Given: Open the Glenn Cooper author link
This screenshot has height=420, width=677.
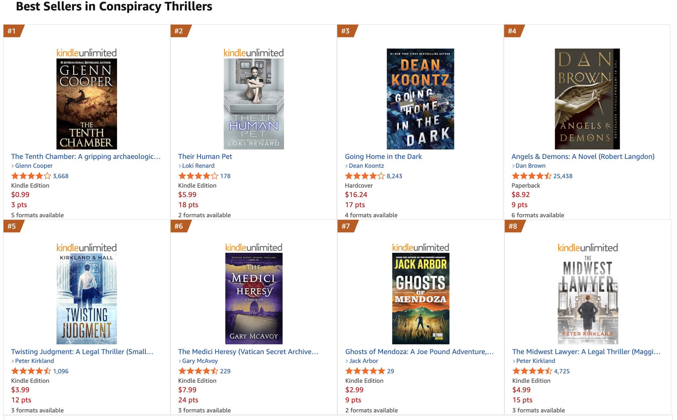Looking at the screenshot, I should click(x=34, y=166).
